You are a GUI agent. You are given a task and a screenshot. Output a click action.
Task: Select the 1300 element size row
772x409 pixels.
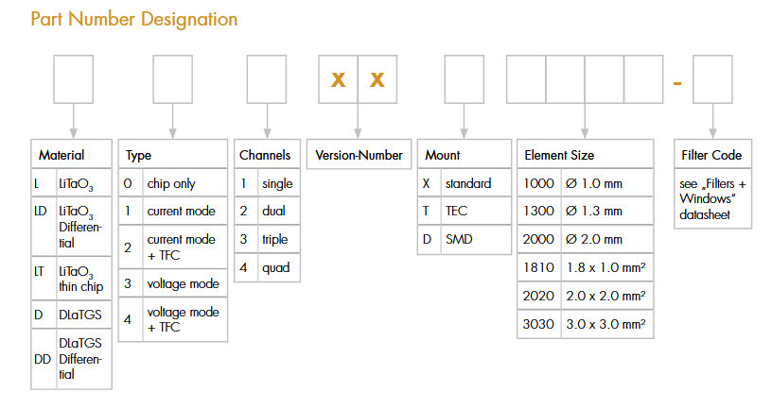[x=585, y=212]
